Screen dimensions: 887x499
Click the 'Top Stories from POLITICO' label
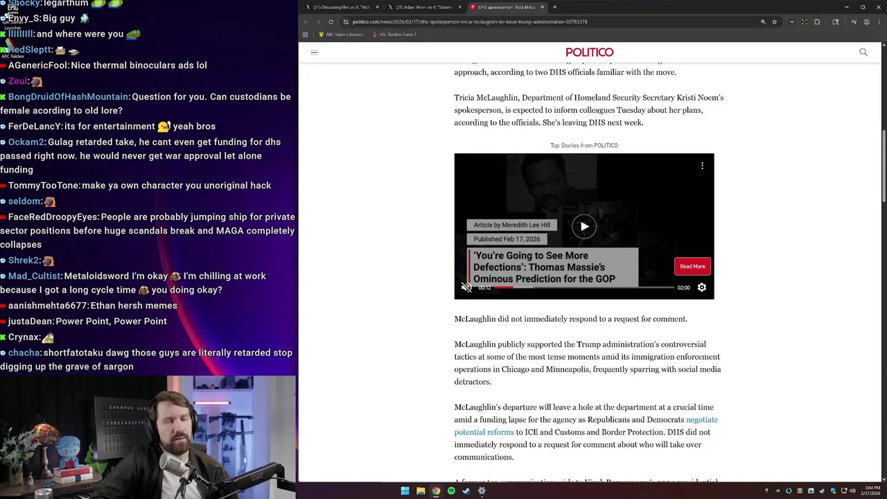pos(584,146)
